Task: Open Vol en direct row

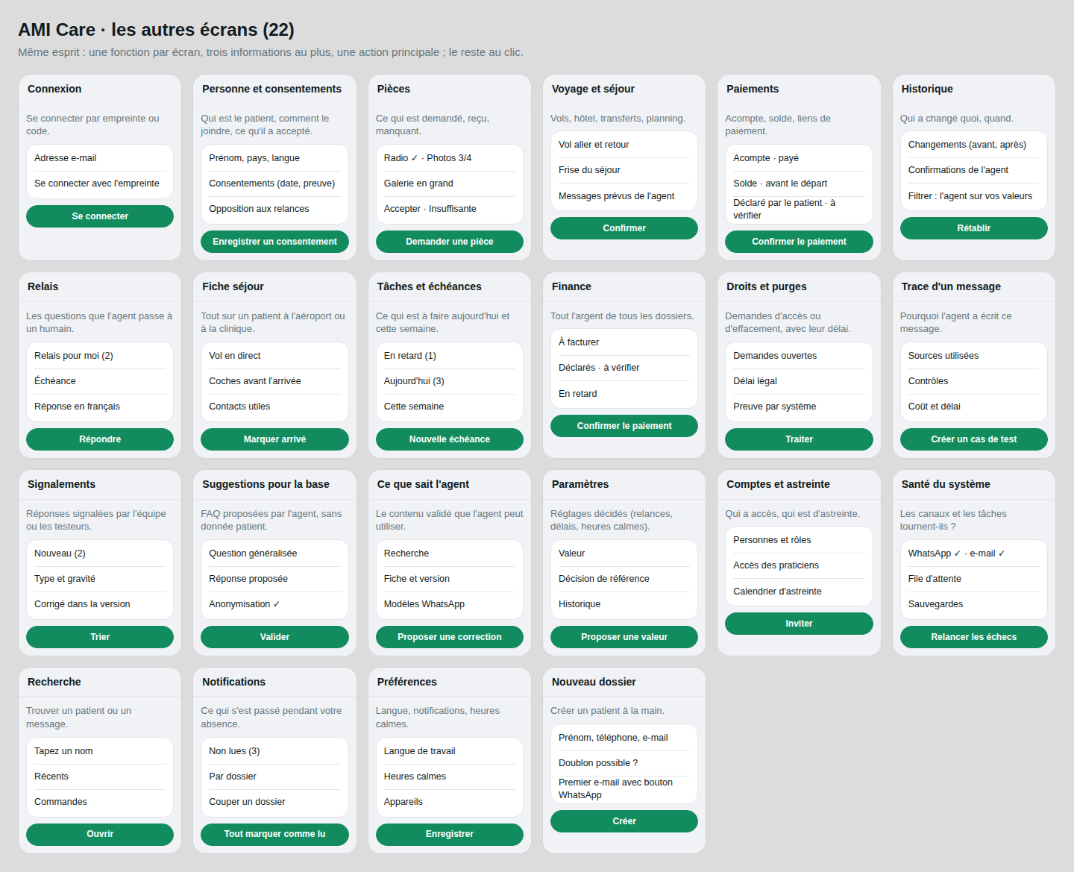Action: (x=274, y=356)
